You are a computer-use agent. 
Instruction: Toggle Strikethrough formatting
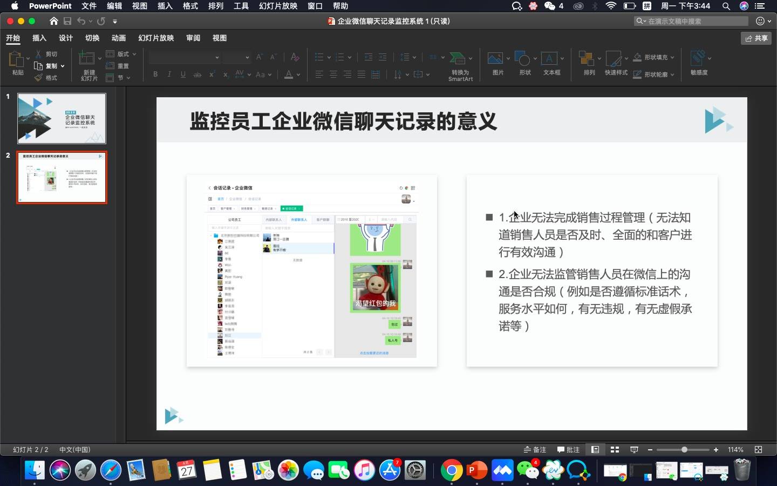coord(197,75)
